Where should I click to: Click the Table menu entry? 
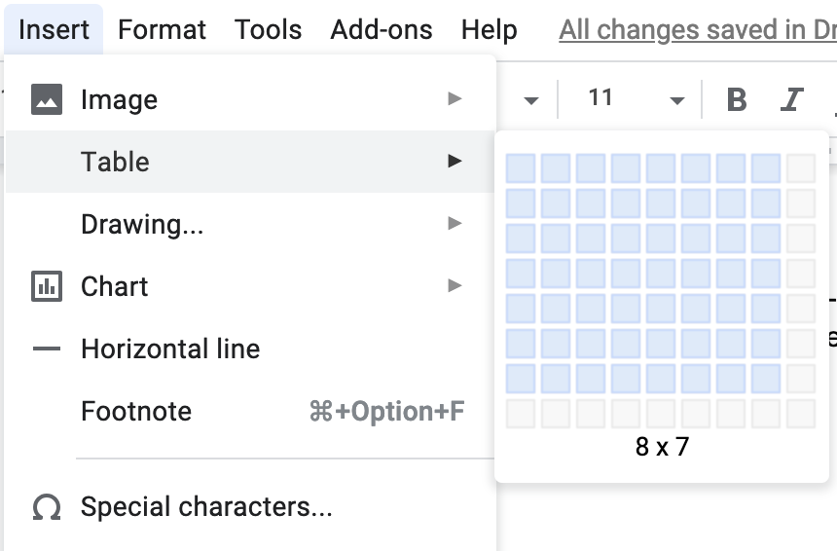tap(115, 162)
